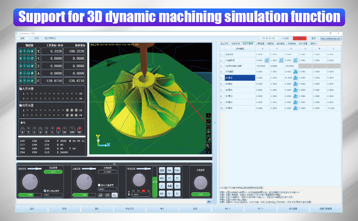
Task: Click the tool offset Z measure icon
Action: (296, 71)
